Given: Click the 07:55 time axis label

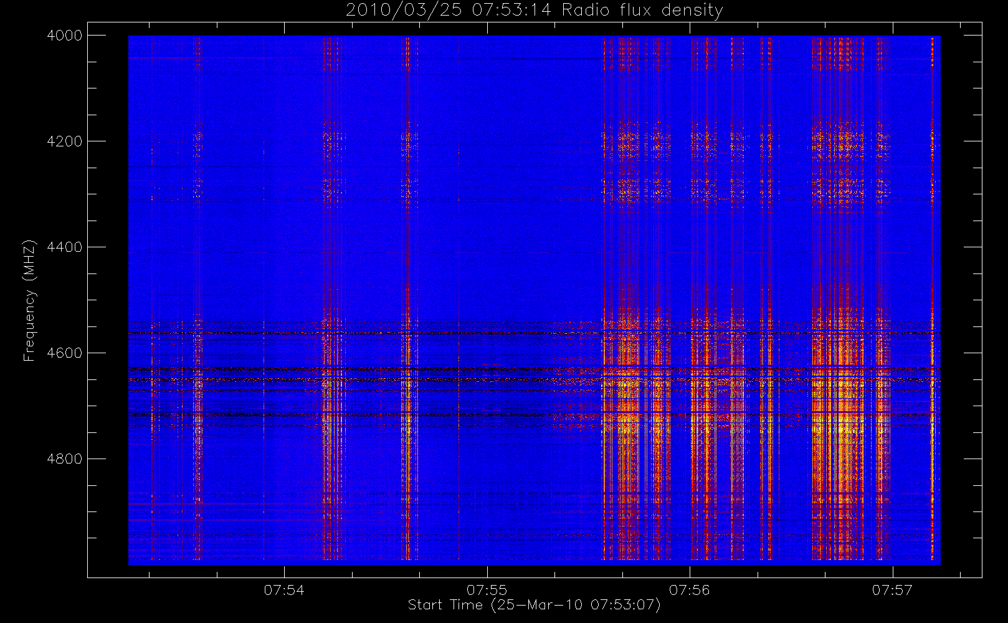Looking at the screenshot, I should (487, 590).
